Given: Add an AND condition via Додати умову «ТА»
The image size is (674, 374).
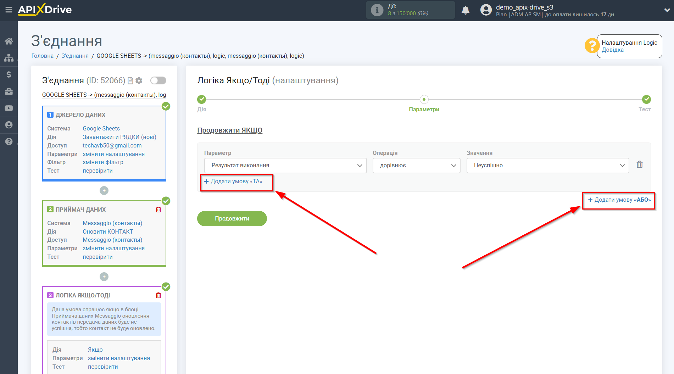Looking at the screenshot, I should (x=233, y=182).
